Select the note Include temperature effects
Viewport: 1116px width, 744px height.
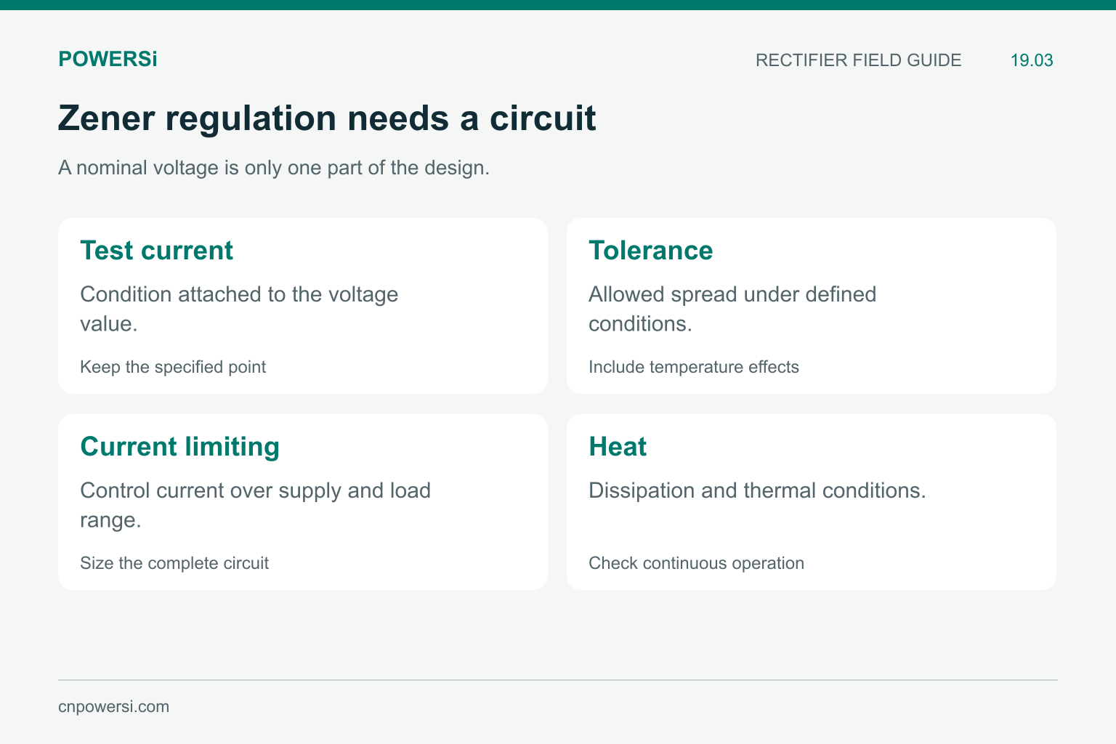[x=694, y=367]
